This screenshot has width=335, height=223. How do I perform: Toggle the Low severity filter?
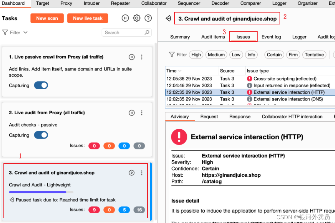236,55
